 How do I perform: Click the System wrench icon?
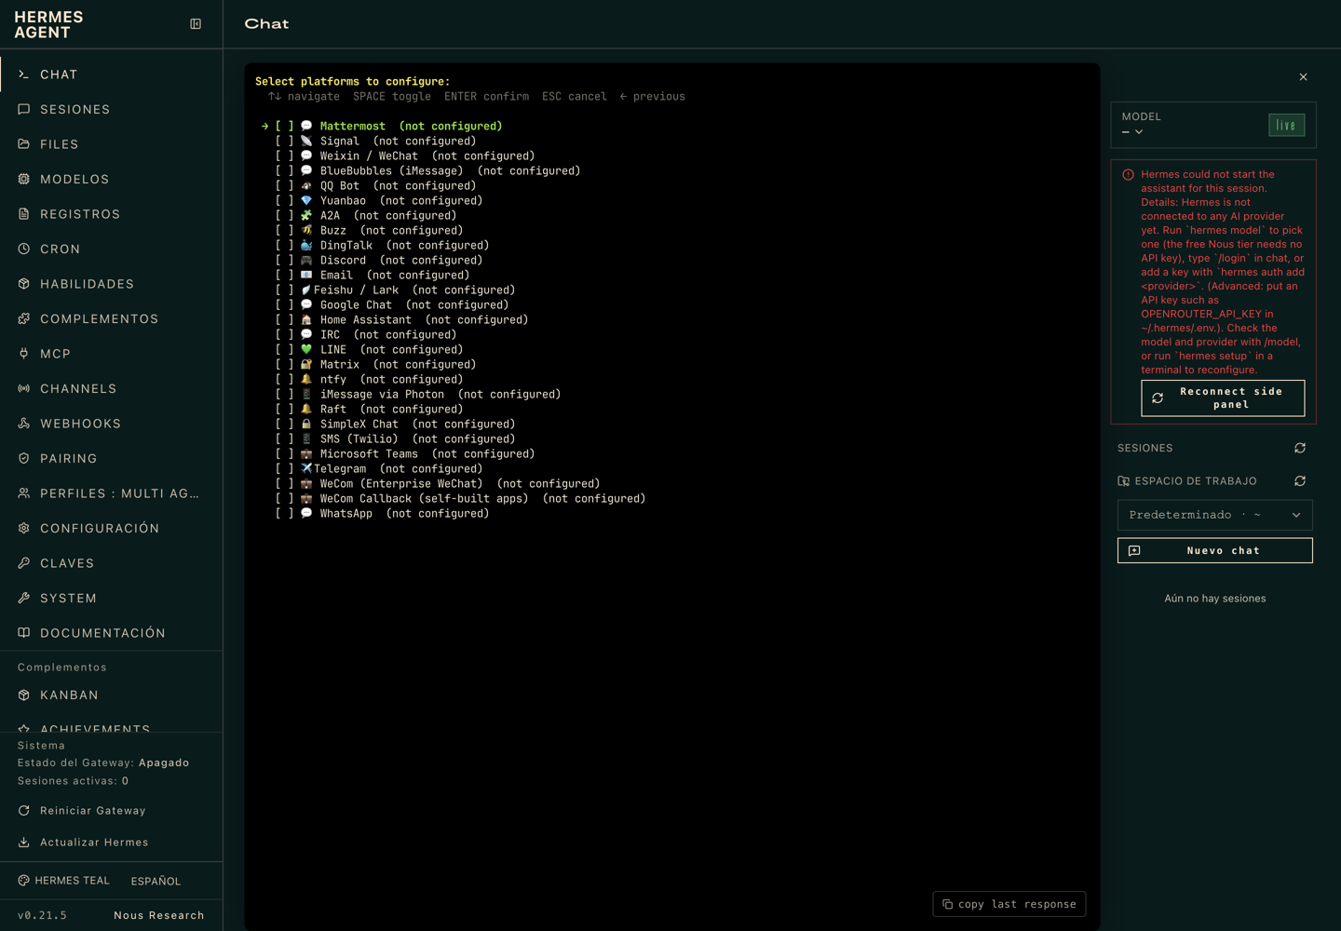24,598
